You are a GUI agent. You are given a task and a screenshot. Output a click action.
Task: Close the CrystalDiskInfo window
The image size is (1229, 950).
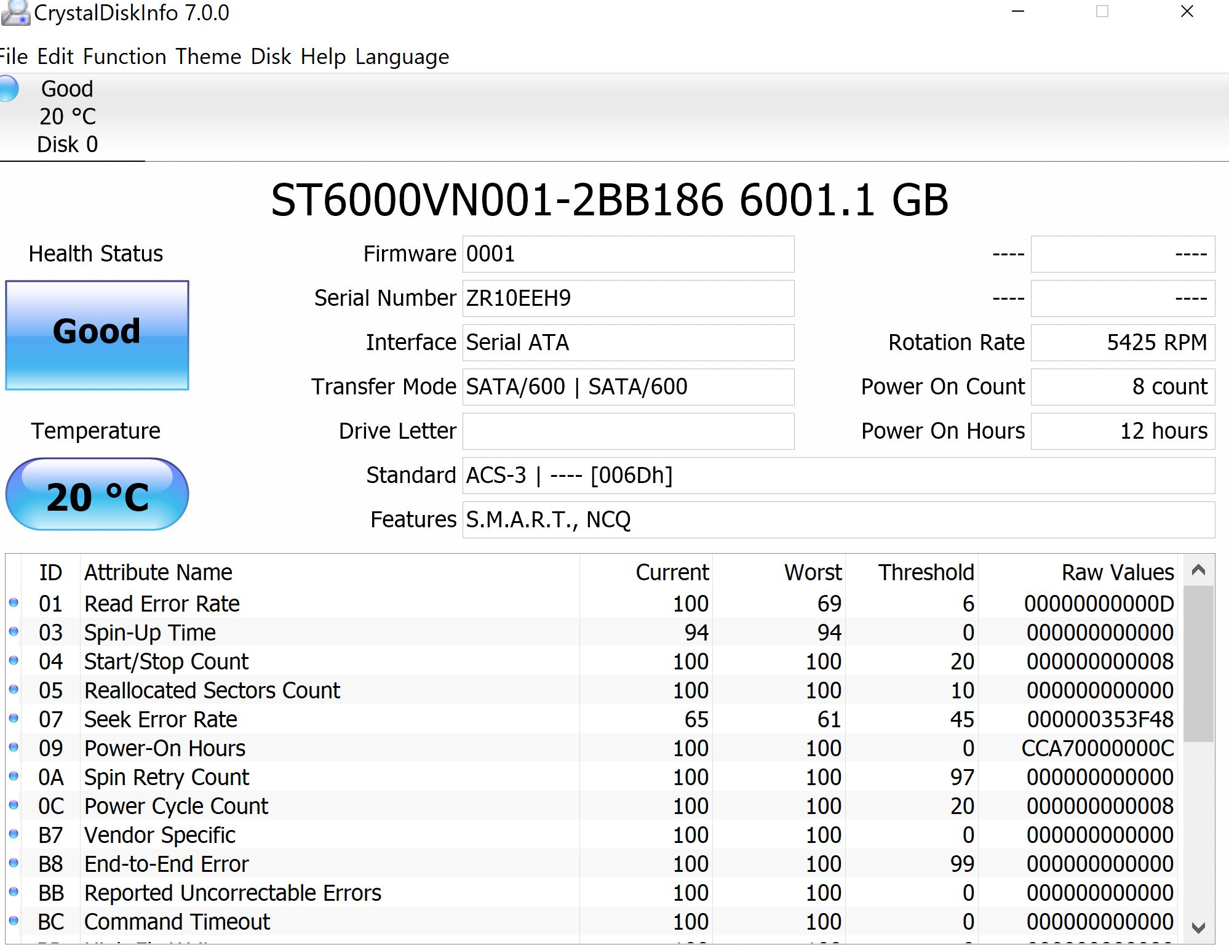click(x=1187, y=12)
